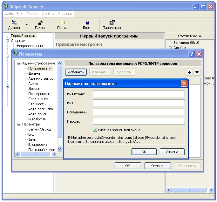Click the Пауза toolbar icon
This screenshot has width=217, height=202.
41,23
